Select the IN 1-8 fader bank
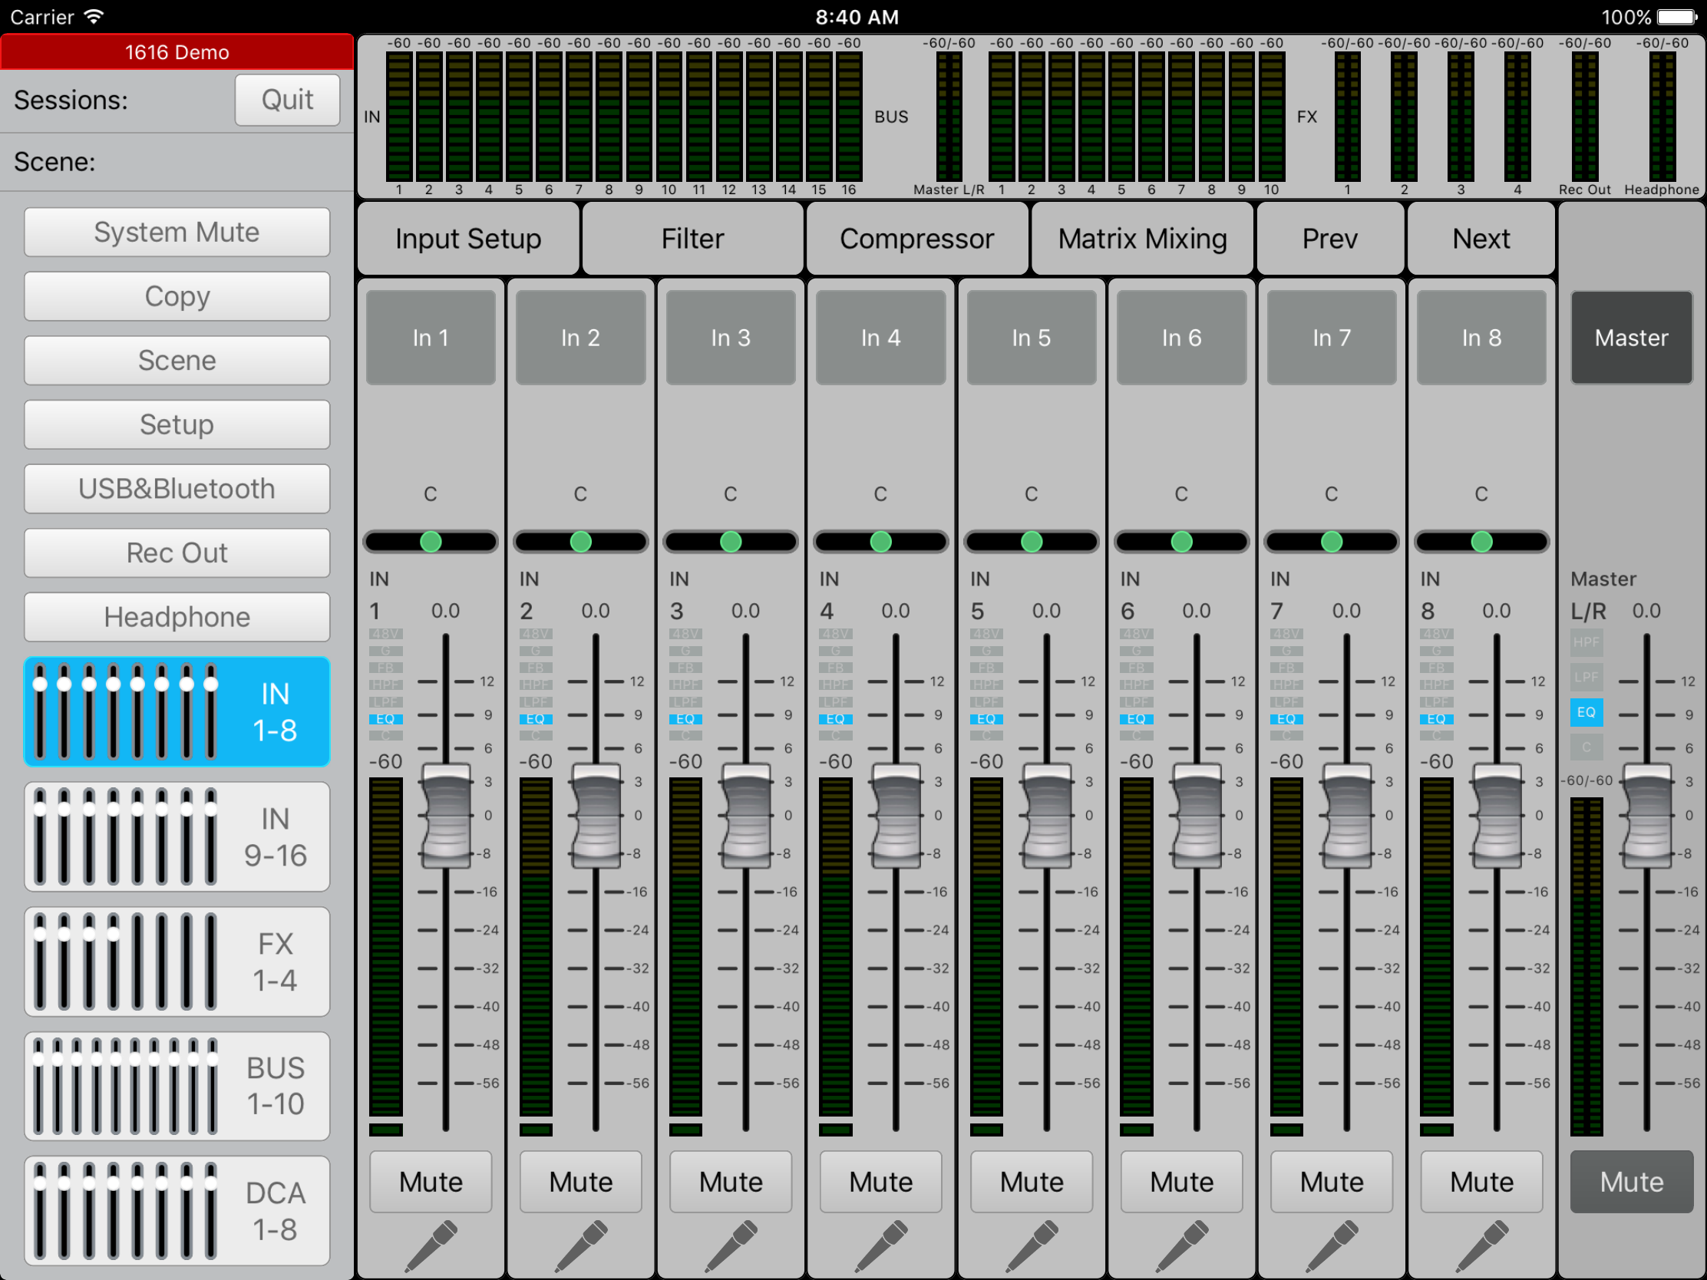Viewport: 1707px width, 1280px height. click(x=177, y=711)
